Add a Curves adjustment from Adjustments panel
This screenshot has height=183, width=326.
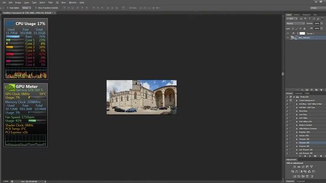(x=303, y=167)
